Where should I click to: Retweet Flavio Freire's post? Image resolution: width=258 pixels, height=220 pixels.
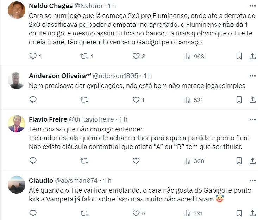pos(84,161)
